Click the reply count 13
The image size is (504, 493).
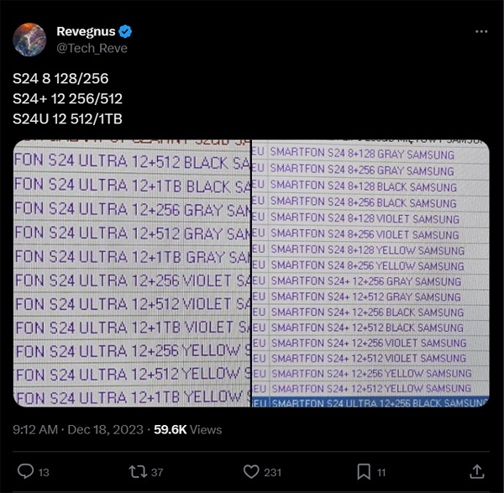(x=46, y=471)
